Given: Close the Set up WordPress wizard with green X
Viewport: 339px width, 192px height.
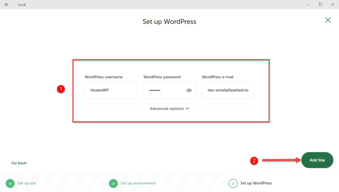Looking at the screenshot, I should (328, 20).
